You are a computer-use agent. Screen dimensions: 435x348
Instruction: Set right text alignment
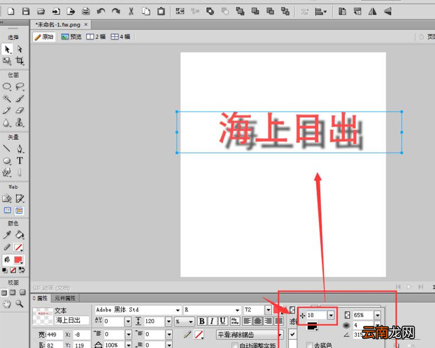[x=268, y=321]
